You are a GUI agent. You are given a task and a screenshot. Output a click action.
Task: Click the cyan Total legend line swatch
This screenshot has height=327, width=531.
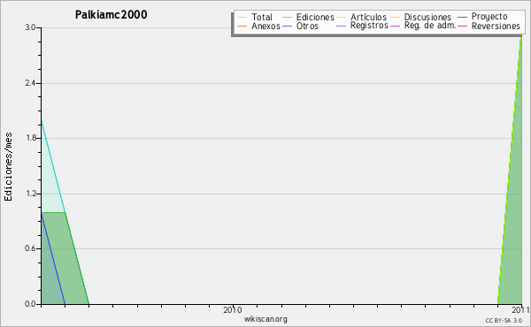(242, 17)
